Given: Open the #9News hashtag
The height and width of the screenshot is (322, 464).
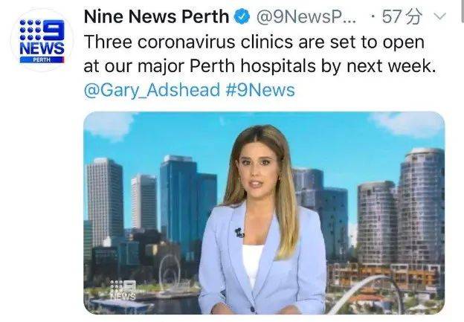Looking at the screenshot, I should [x=260, y=90].
